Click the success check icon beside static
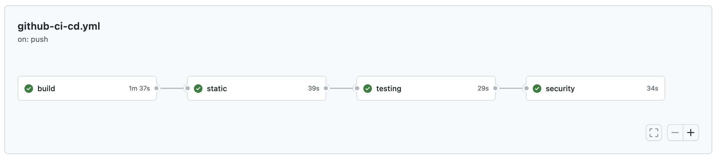The width and height of the screenshot is (716, 158). click(x=198, y=89)
